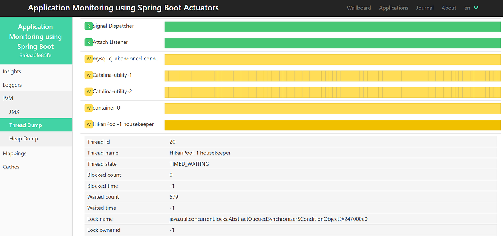This screenshot has height=236, width=503.
Task: Click the Lock name row in thread details
Action: 100,219
